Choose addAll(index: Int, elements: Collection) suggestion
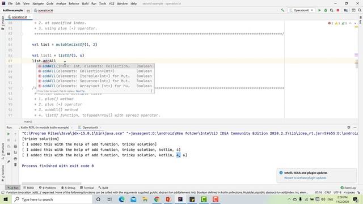 [x=95, y=66]
